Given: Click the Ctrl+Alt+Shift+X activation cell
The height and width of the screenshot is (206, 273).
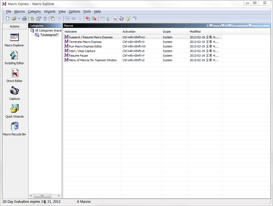Looking at the screenshot, I should coord(133,51).
